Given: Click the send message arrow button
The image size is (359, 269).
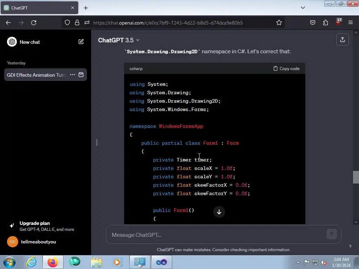Looking at the screenshot, I should (x=331, y=234).
